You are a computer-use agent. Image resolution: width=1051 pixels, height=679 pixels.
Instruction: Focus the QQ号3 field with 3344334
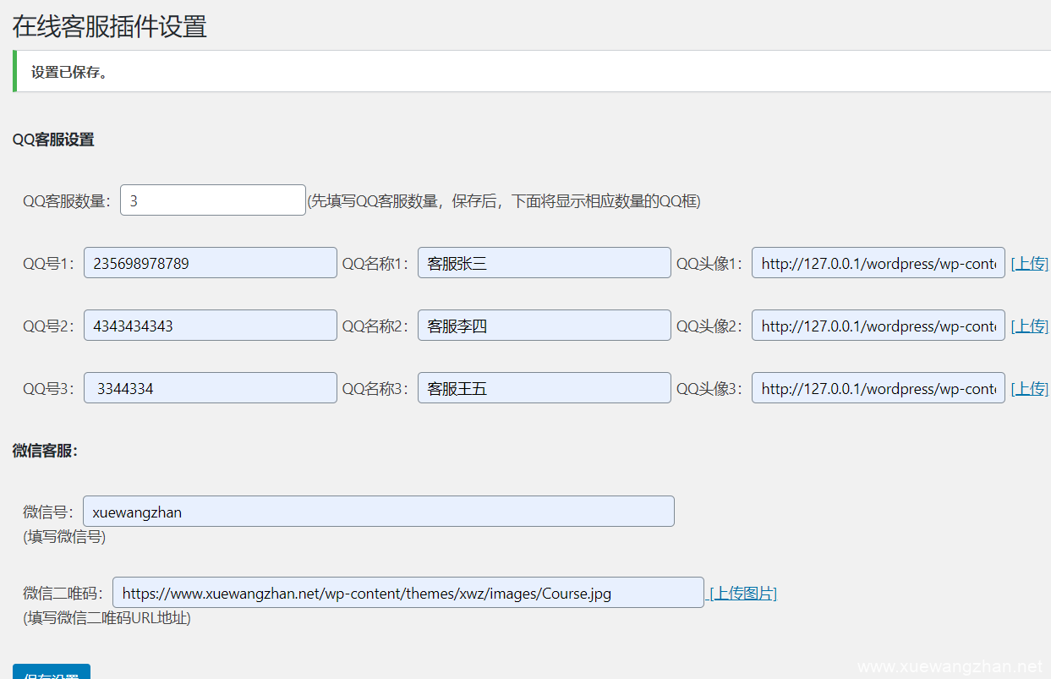coord(210,388)
